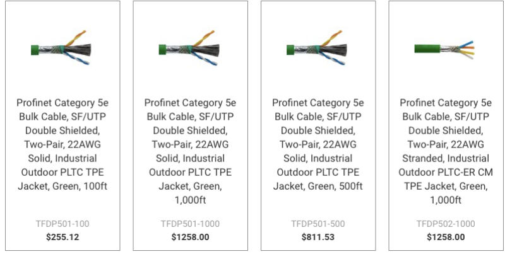Select the TFDP501-1000 part number text

[189, 224]
